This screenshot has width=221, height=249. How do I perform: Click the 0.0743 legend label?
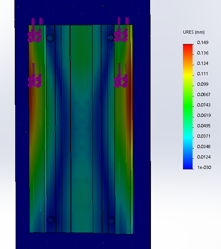(x=204, y=105)
